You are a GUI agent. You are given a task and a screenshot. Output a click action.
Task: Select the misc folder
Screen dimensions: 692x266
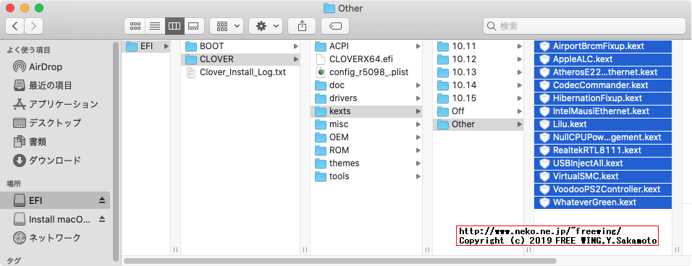click(x=366, y=124)
